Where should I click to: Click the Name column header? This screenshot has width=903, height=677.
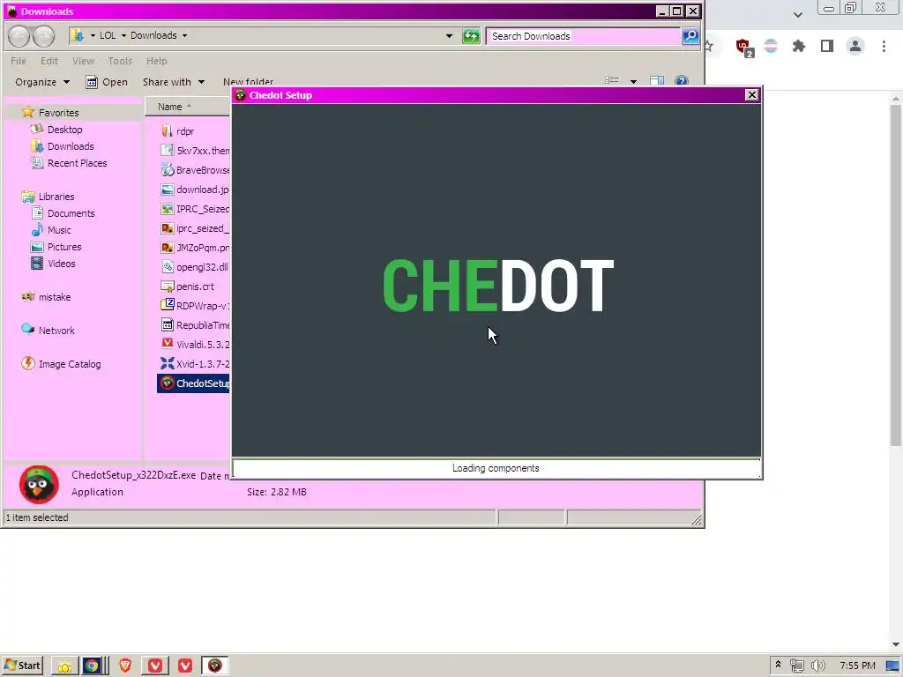[187, 107]
